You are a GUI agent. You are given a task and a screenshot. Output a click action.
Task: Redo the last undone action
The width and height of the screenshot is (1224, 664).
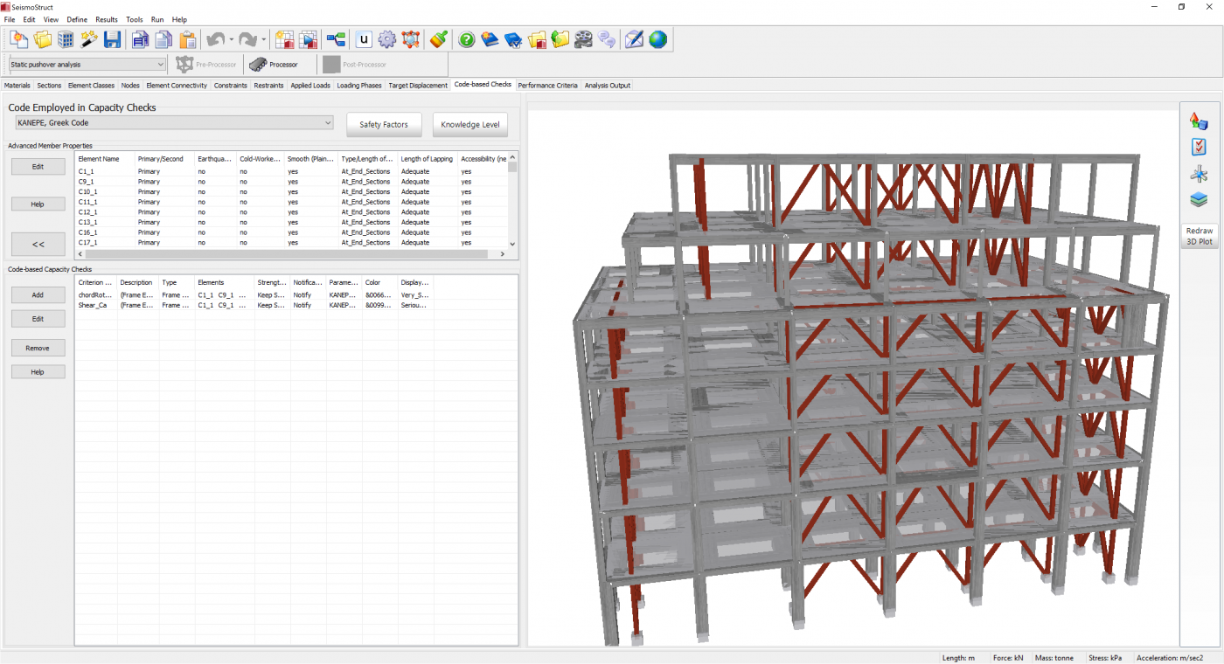point(247,39)
